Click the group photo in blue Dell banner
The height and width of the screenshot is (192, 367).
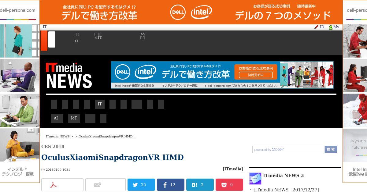click(306, 75)
